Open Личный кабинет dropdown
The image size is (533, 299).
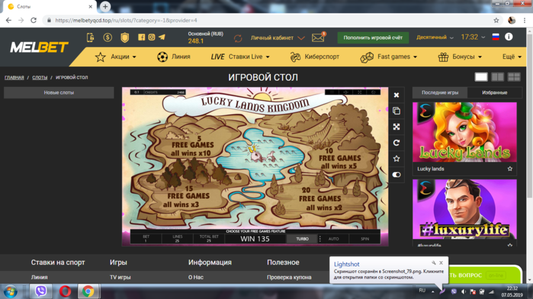pyautogui.click(x=277, y=38)
